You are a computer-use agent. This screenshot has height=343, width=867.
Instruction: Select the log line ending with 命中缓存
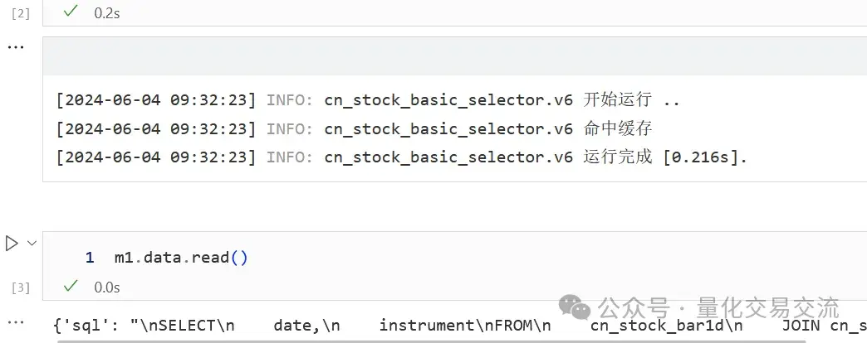click(354, 129)
